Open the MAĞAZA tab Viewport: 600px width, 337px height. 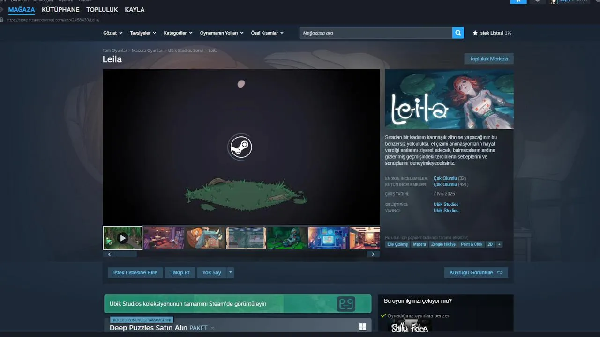[x=22, y=10]
